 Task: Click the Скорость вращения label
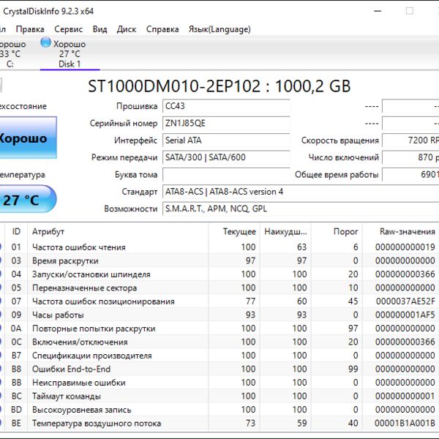pos(340,140)
